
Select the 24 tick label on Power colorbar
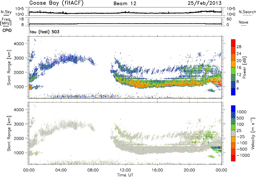(x=239, y=54)
